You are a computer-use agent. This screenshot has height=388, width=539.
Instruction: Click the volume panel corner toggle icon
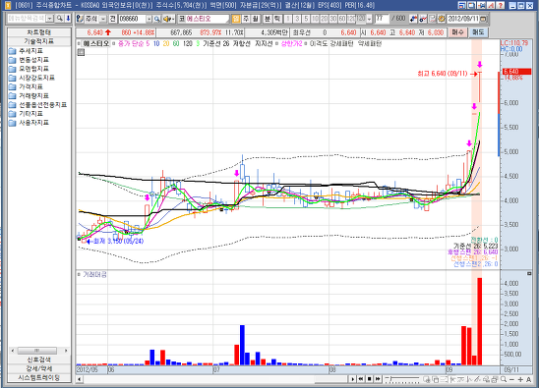pos(529,273)
